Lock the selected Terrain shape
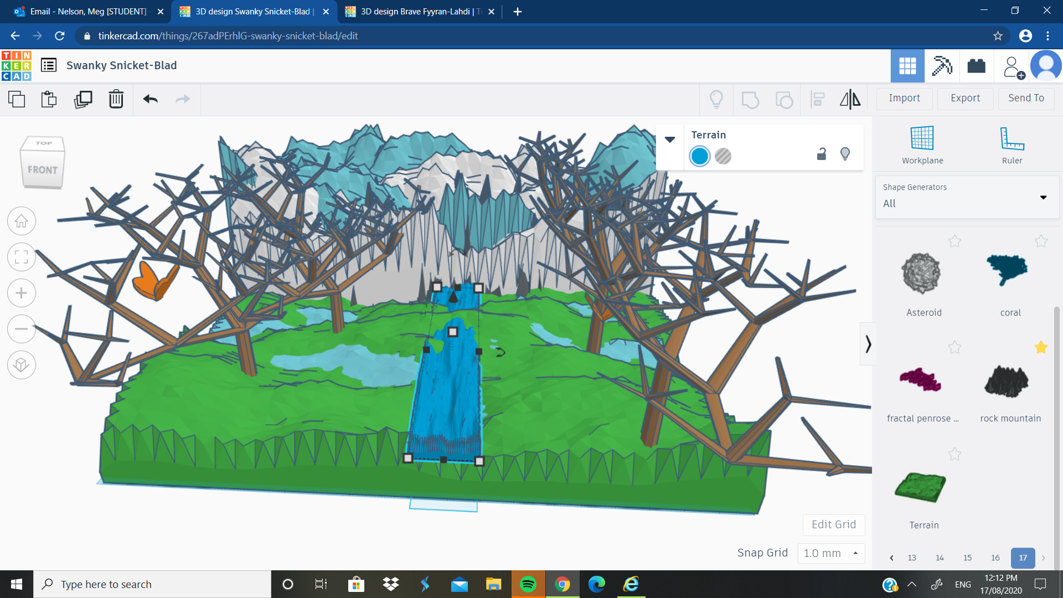 click(822, 154)
